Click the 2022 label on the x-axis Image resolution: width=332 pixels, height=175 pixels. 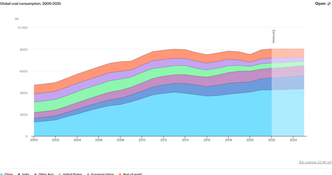pos(271,140)
